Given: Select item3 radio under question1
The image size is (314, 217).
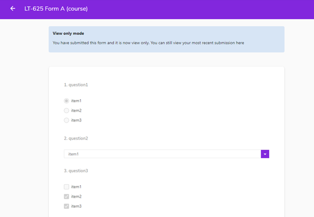Looking at the screenshot, I should [66, 120].
